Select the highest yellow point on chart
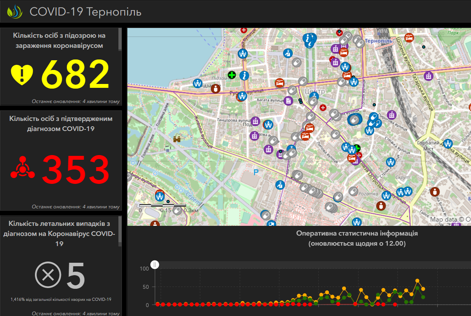The image size is (471, 316). click(417, 281)
